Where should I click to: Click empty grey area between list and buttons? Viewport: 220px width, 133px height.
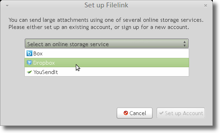pos(107,92)
